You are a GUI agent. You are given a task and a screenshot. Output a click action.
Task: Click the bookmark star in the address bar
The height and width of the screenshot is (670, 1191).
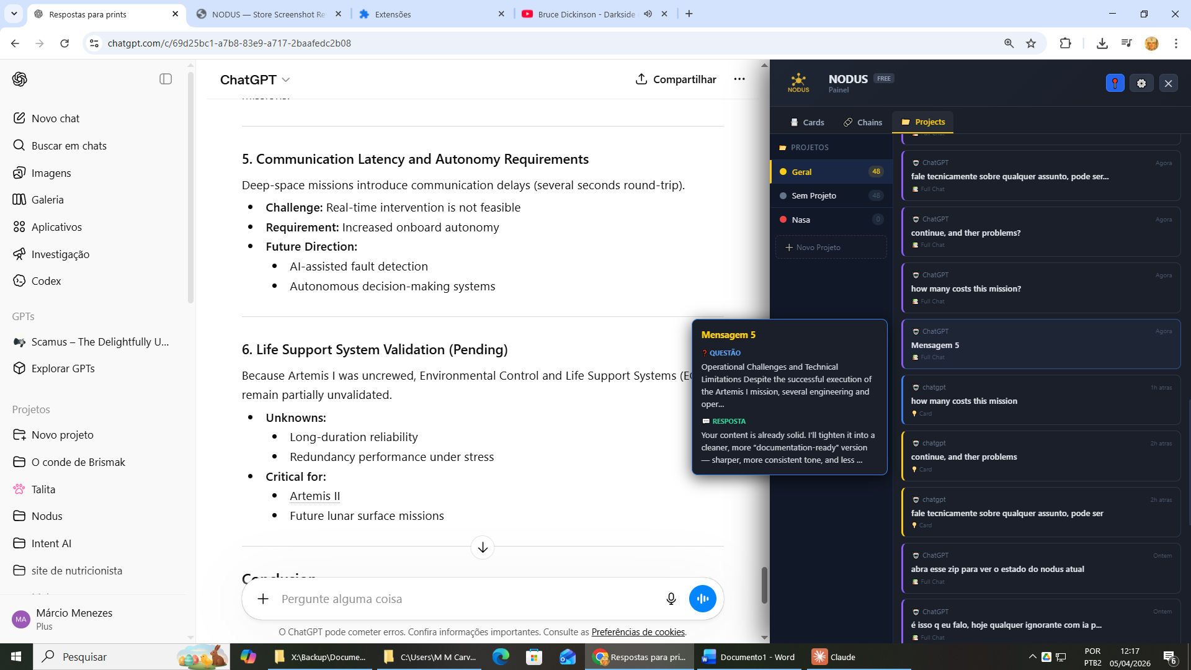1031,43
